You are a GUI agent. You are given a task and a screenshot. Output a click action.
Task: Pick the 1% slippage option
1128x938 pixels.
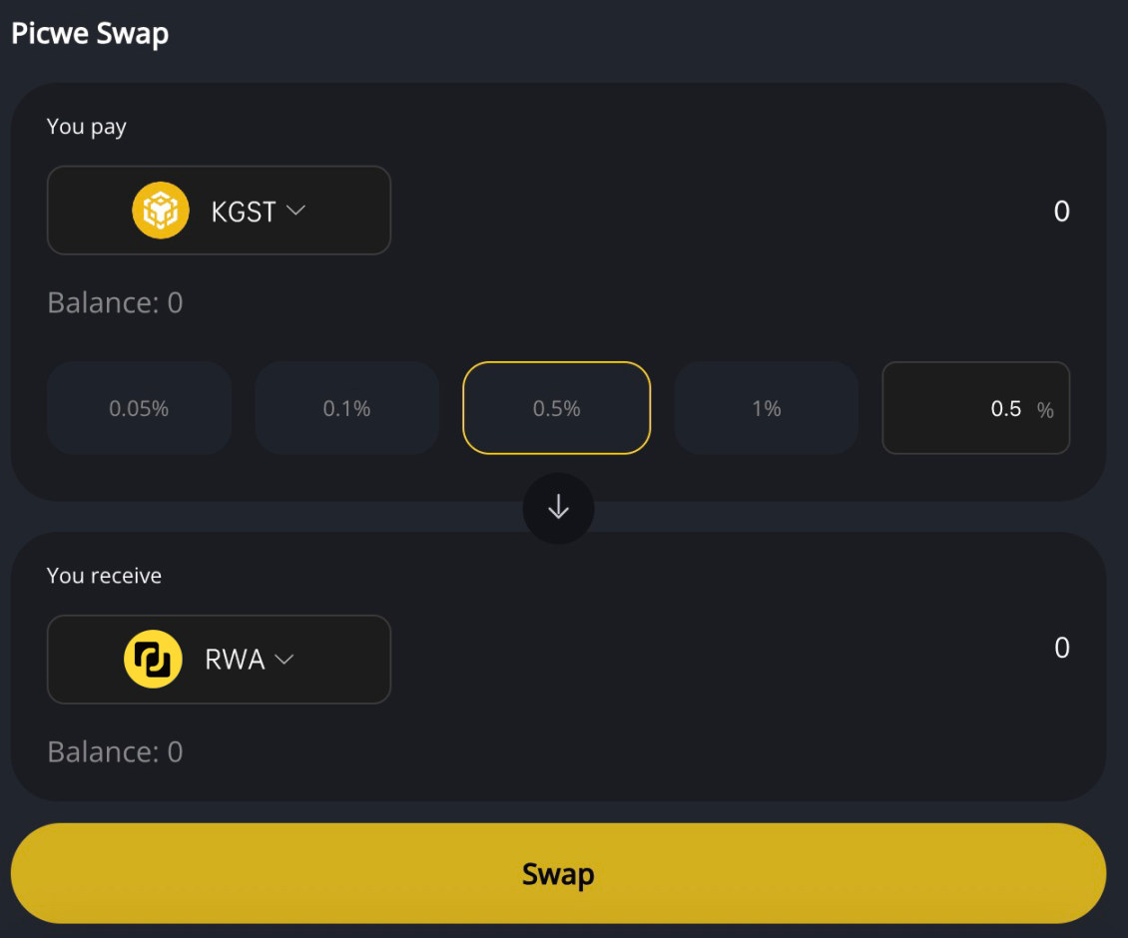pos(767,408)
